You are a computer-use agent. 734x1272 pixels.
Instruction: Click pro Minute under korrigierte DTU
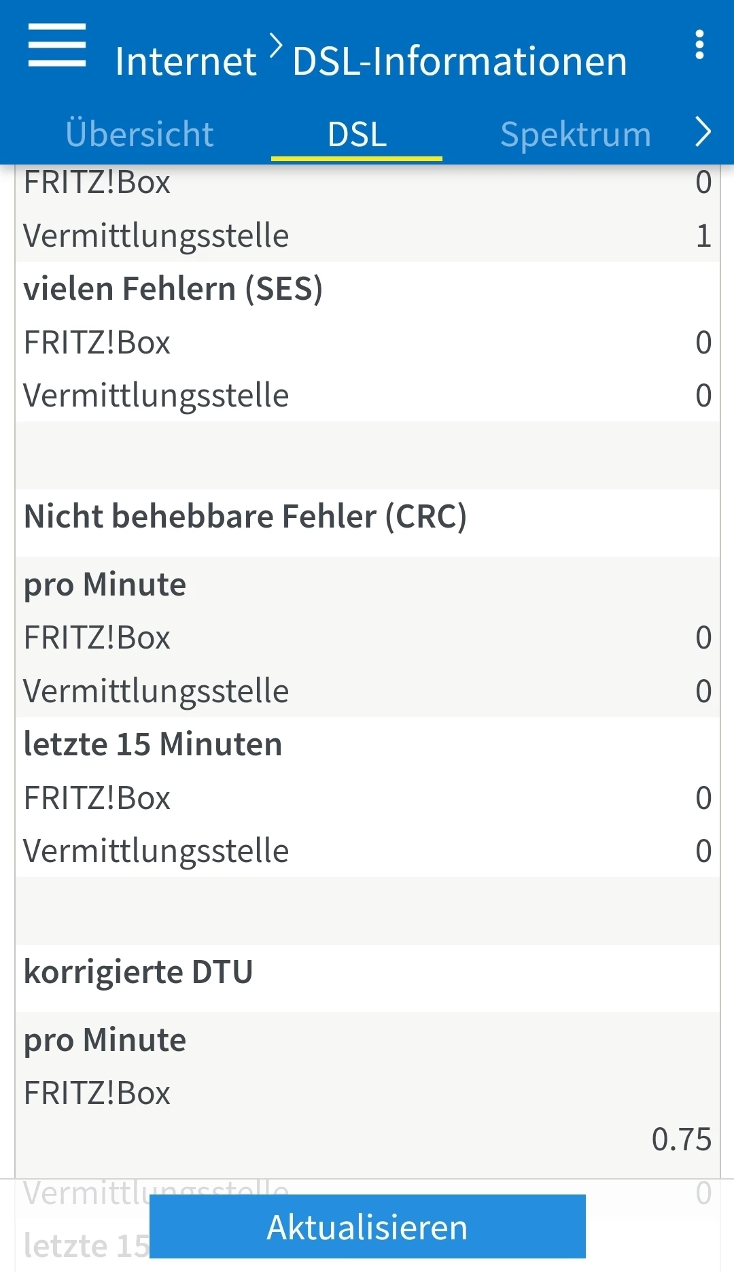click(105, 1039)
